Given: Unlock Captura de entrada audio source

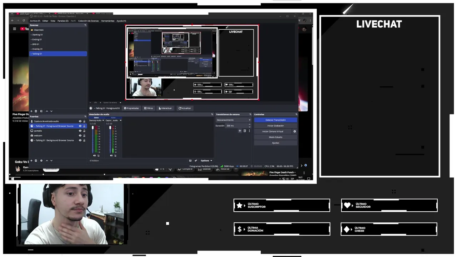Looking at the screenshot, I should tap(84, 121).
